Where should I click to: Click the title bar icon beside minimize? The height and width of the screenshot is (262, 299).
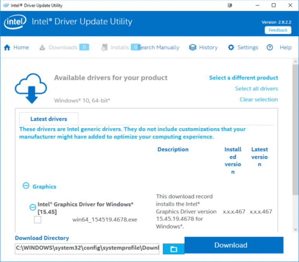click(x=230, y=5)
